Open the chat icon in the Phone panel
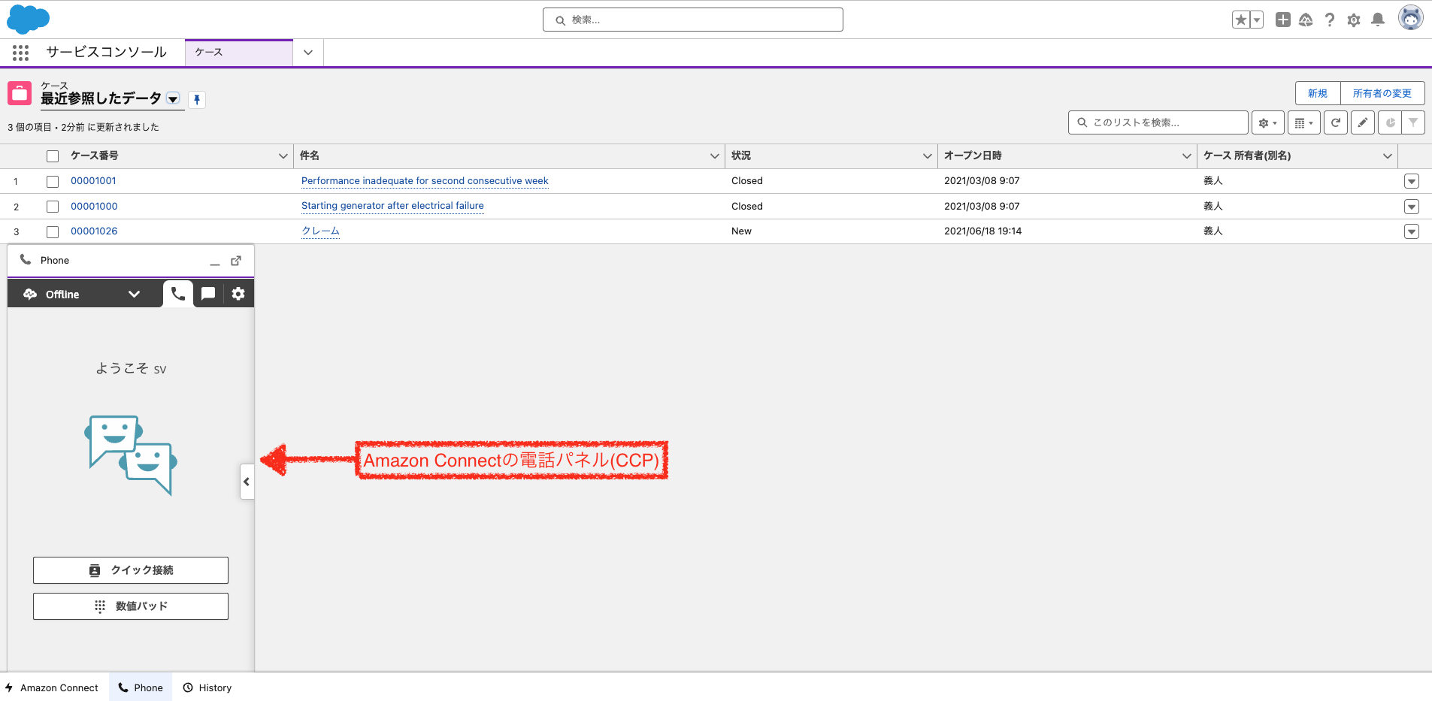The height and width of the screenshot is (701, 1432). point(207,294)
